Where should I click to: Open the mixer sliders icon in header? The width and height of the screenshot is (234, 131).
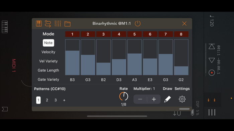pyautogui.click(x=58, y=24)
